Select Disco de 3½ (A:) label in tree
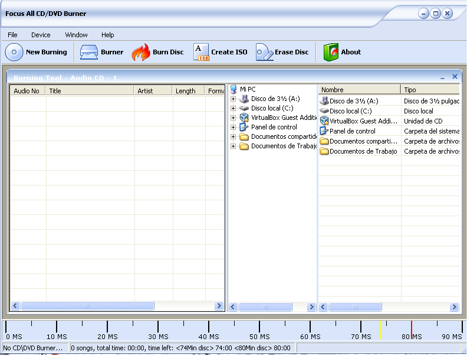 275,99
